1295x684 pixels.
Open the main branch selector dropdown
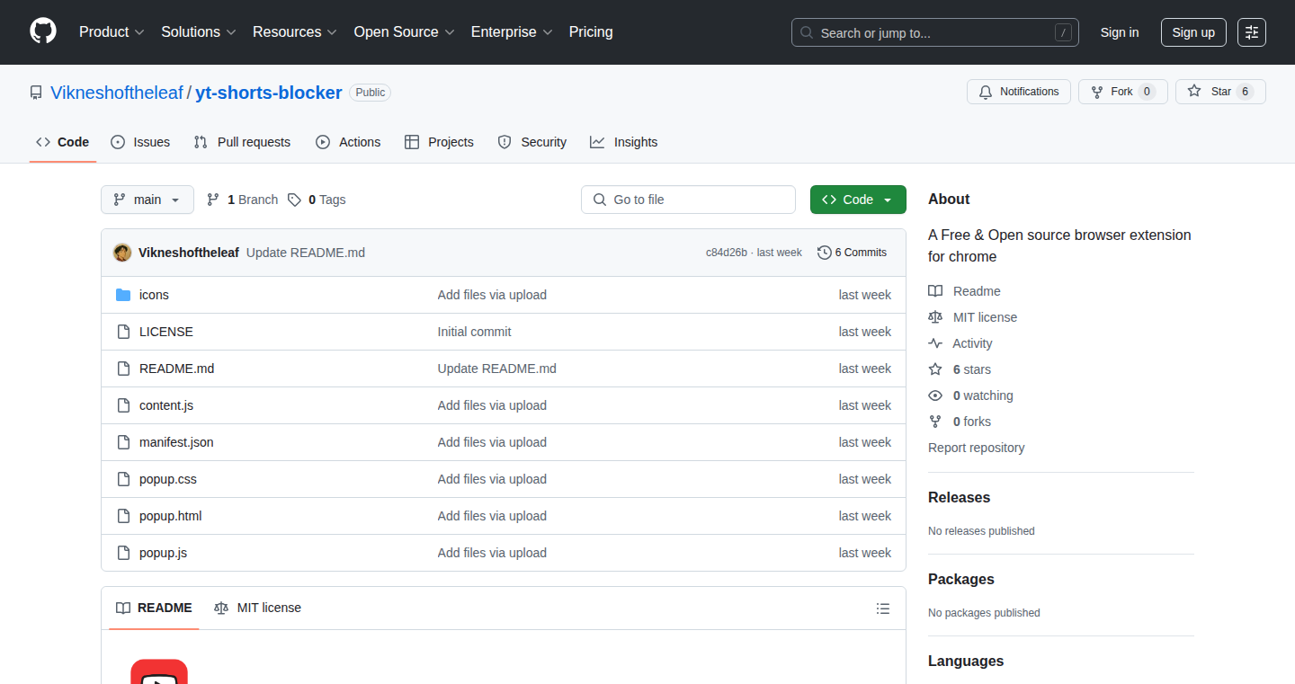147,200
